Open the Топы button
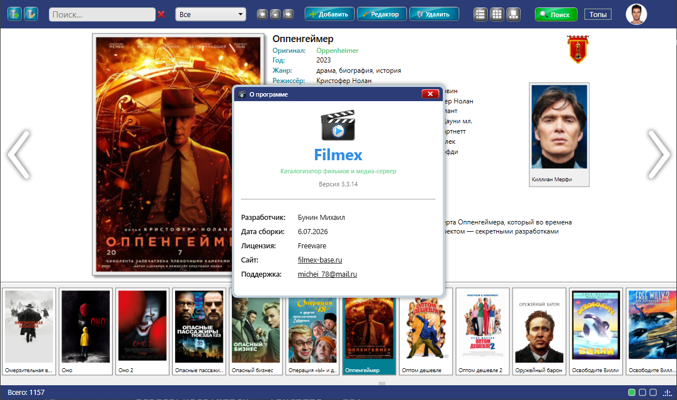The image size is (677, 400). pyautogui.click(x=598, y=14)
